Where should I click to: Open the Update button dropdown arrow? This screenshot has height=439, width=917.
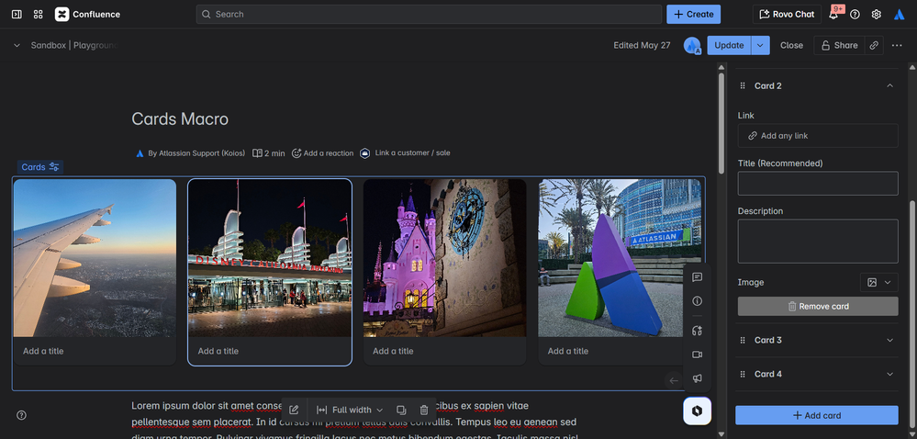pyautogui.click(x=760, y=45)
